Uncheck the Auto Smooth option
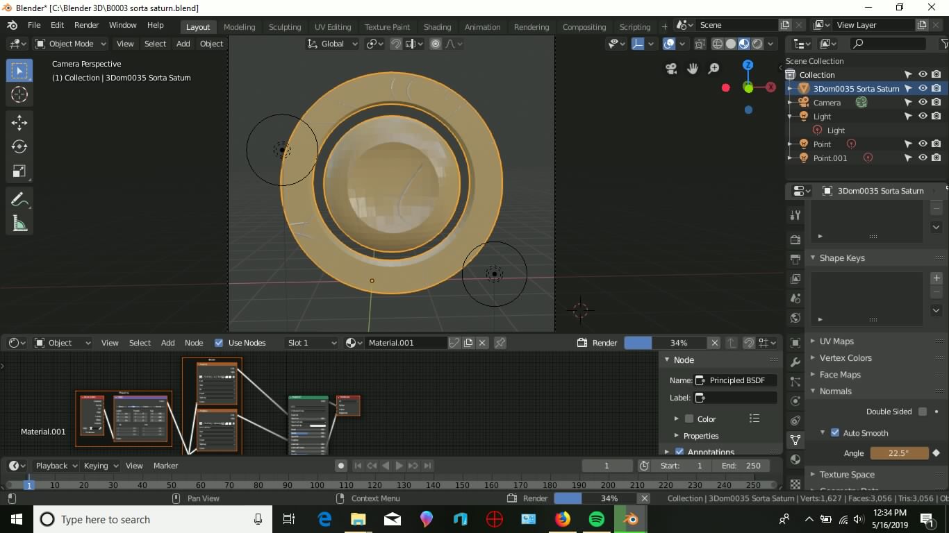The image size is (949, 533). coord(834,432)
